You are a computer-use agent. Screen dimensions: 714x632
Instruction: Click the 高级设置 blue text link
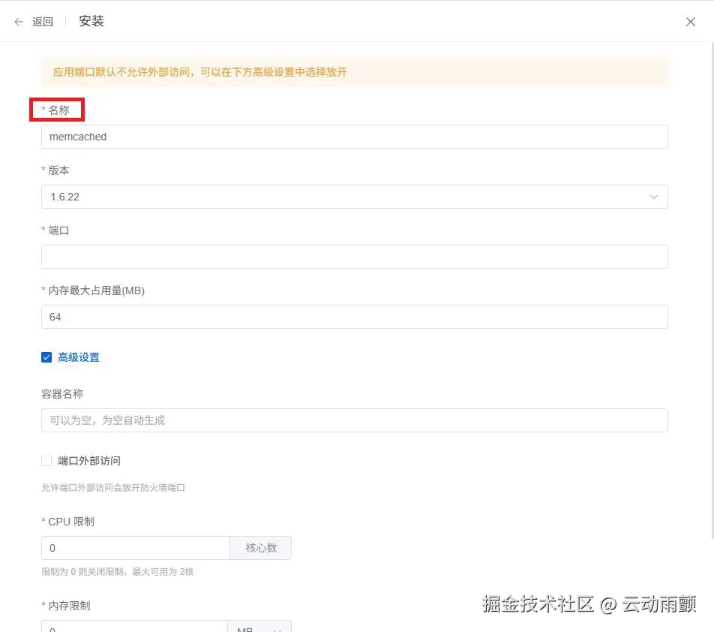(77, 357)
